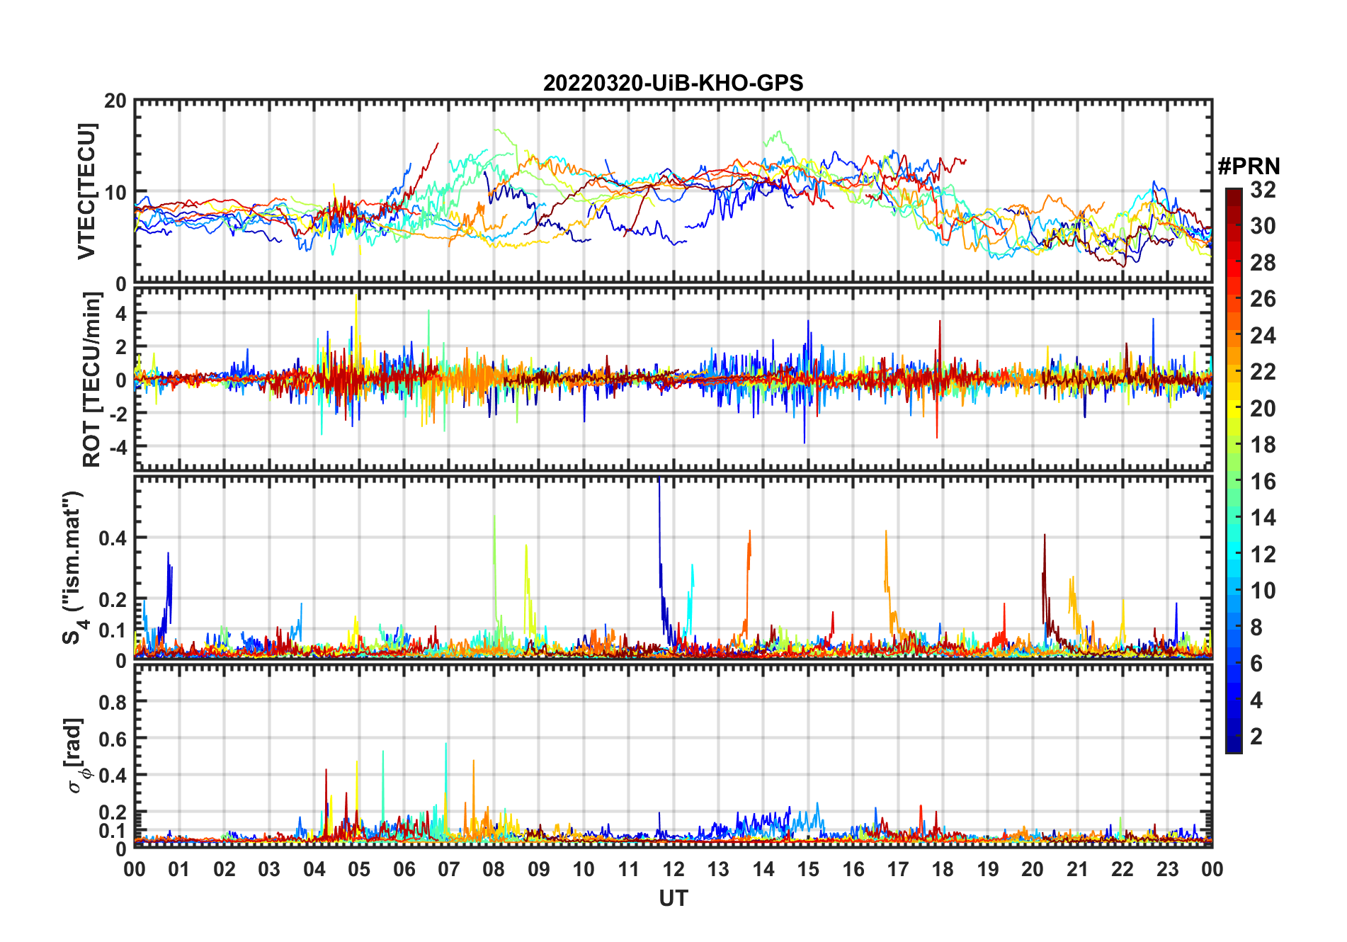Click the VTEC[TECU] axis label
Viewport: 1347px width, 942px height.
tap(86, 191)
